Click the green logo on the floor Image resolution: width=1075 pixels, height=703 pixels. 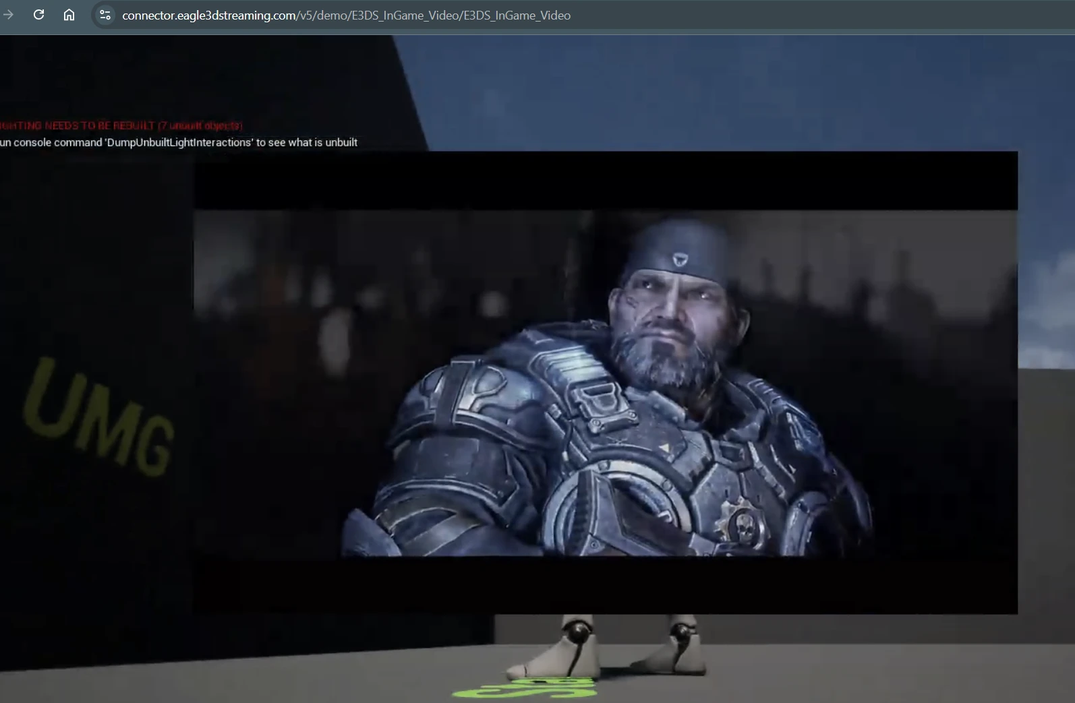[x=526, y=688]
